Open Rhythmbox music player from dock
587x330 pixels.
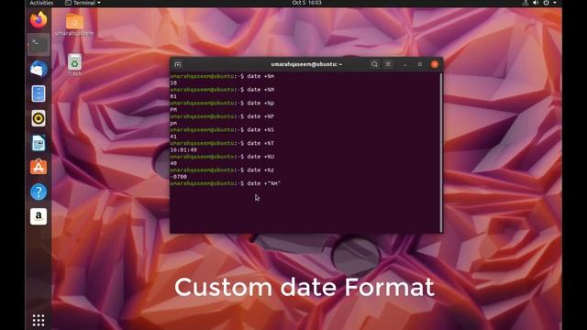point(39,118)
